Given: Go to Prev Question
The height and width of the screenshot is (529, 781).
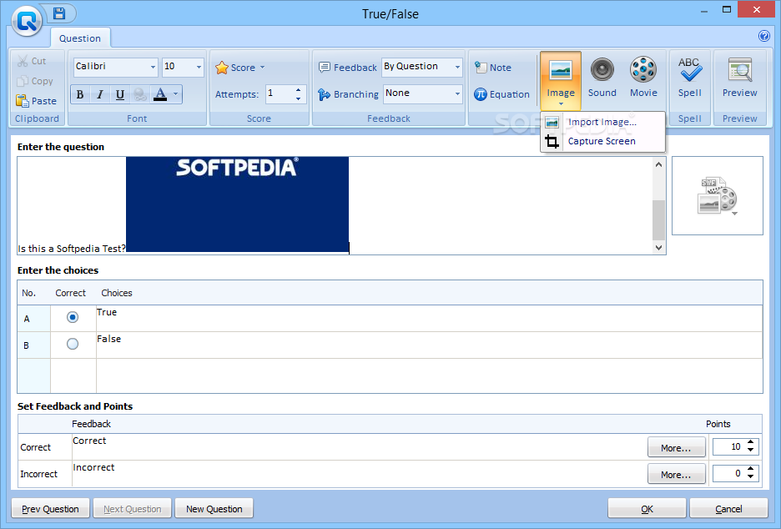Looking at the screenshot, I should pos(50,509).
